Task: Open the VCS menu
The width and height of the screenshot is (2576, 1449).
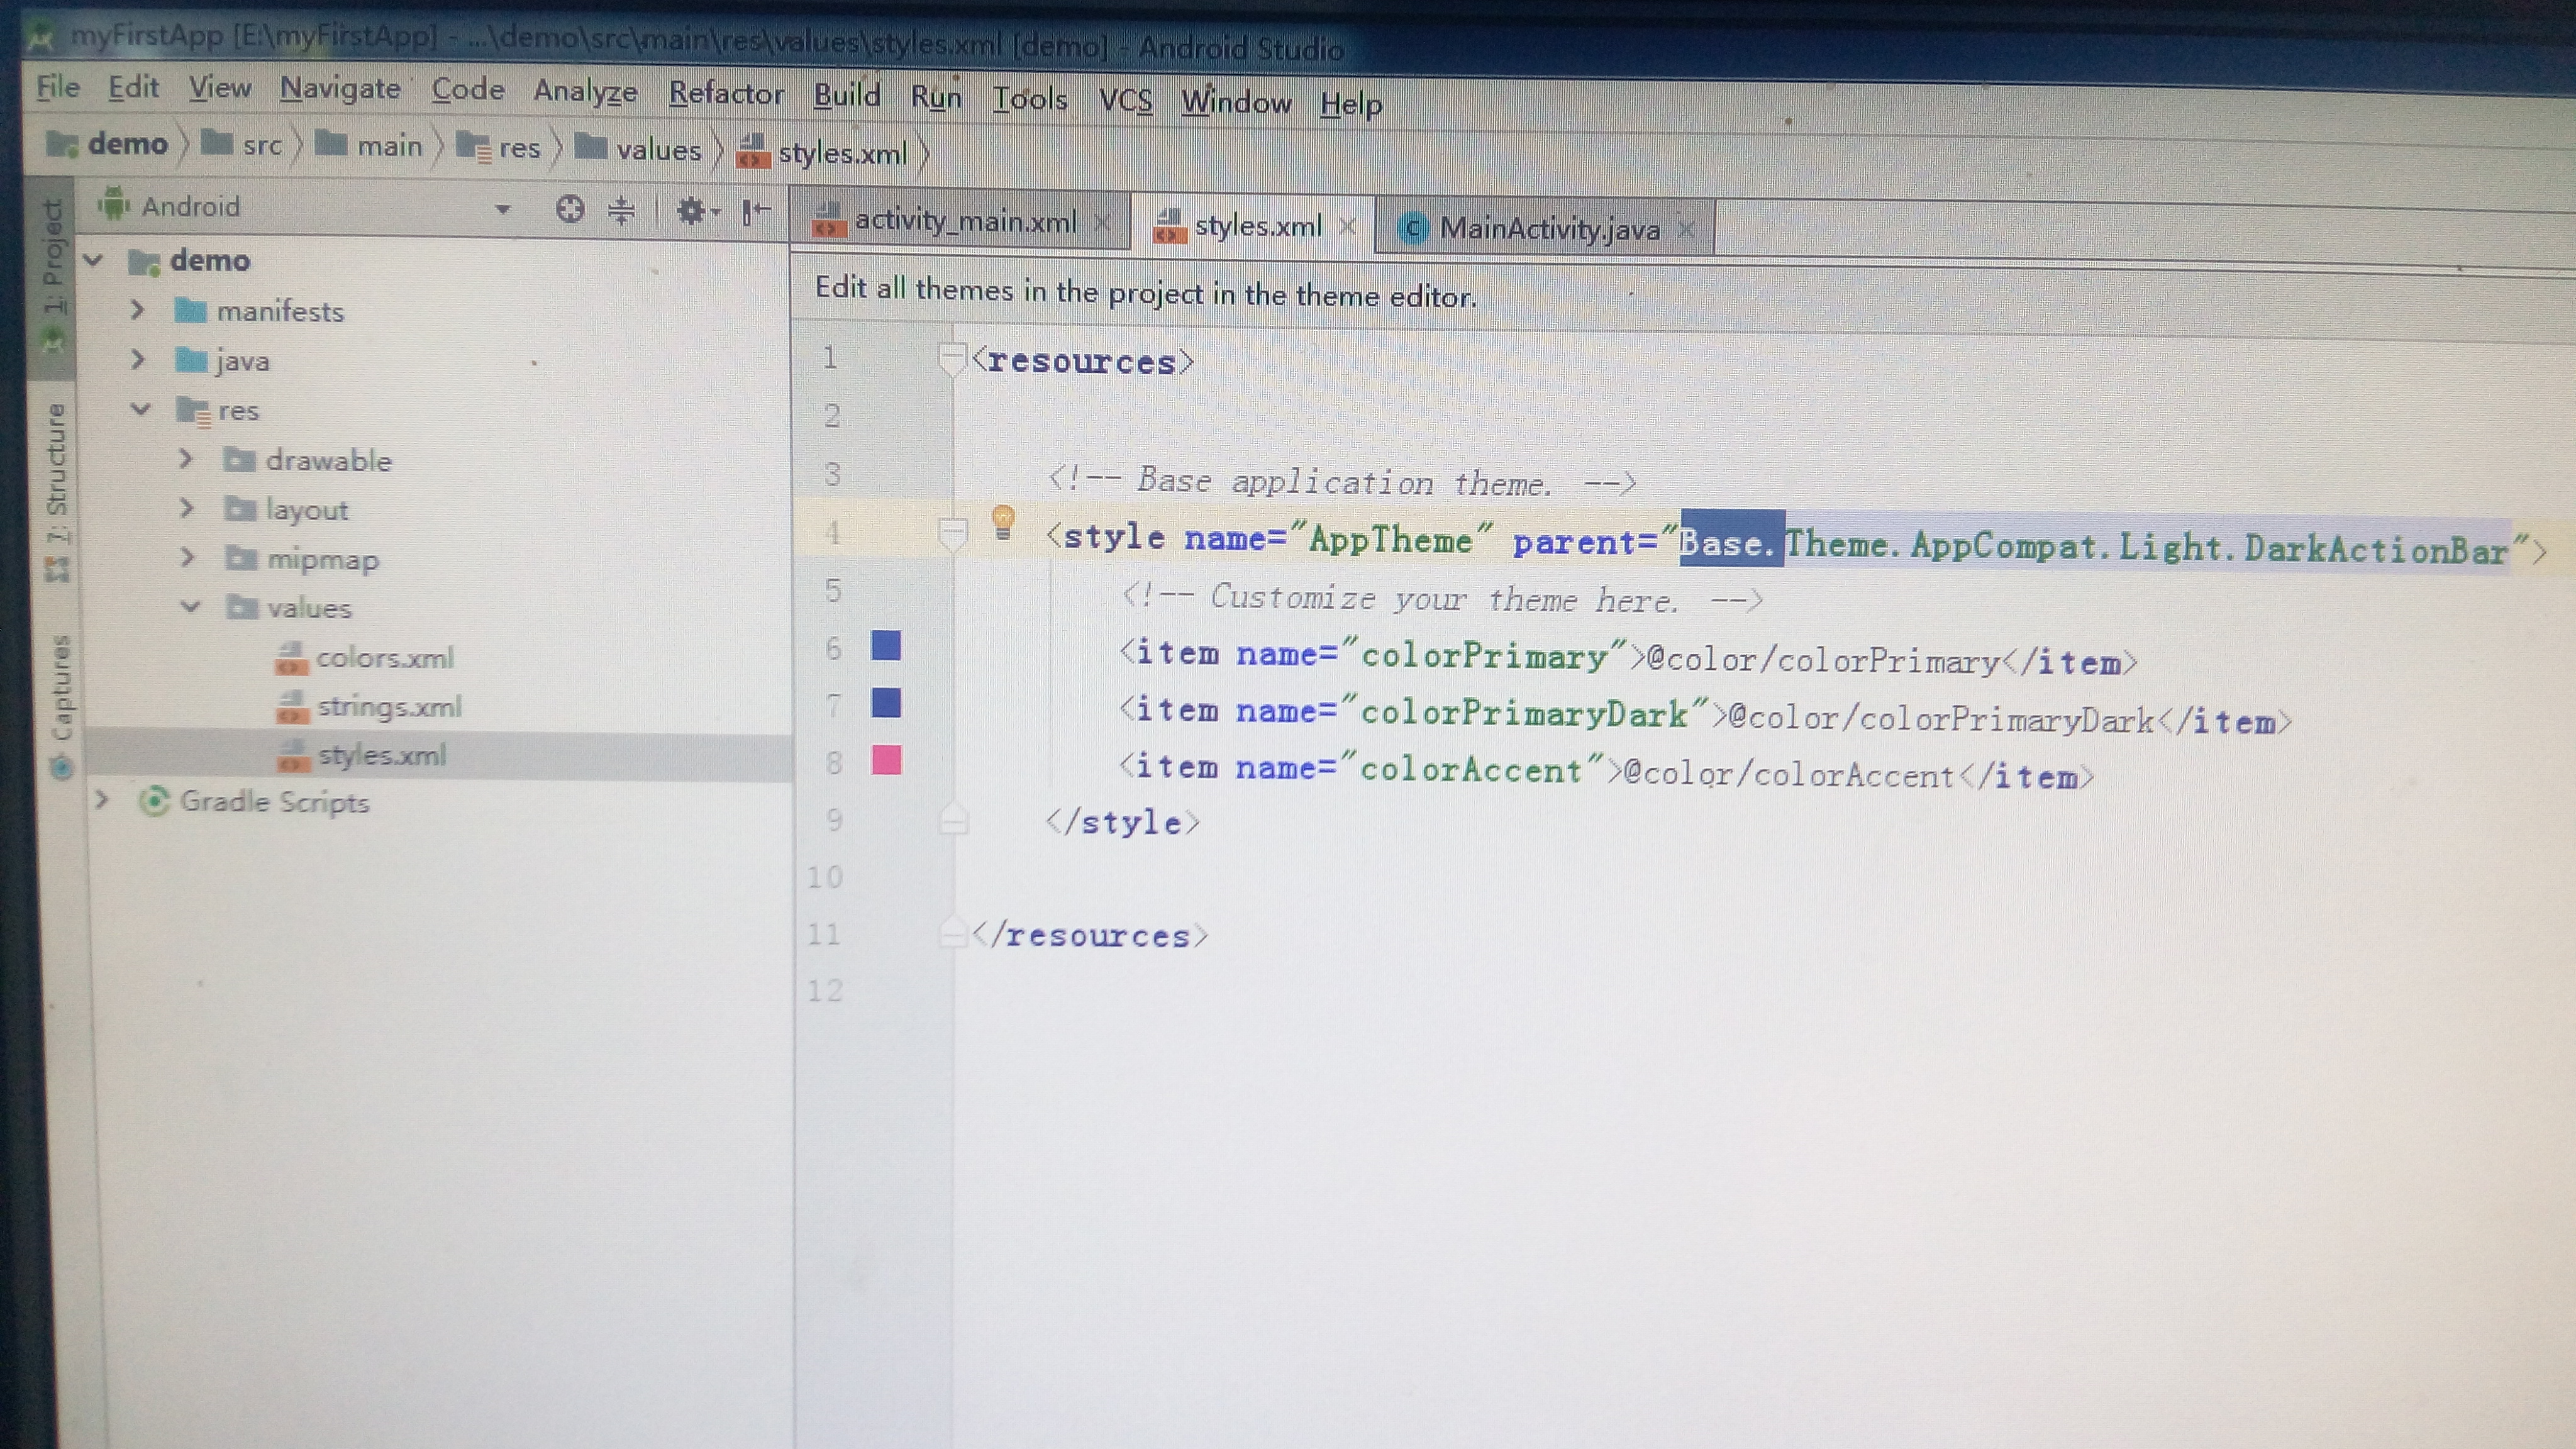Action: tap(1125, 101)
